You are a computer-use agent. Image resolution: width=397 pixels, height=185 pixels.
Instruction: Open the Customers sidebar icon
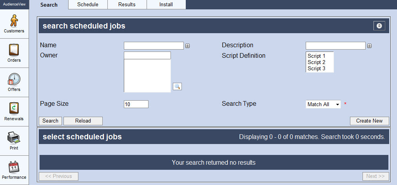14,20
